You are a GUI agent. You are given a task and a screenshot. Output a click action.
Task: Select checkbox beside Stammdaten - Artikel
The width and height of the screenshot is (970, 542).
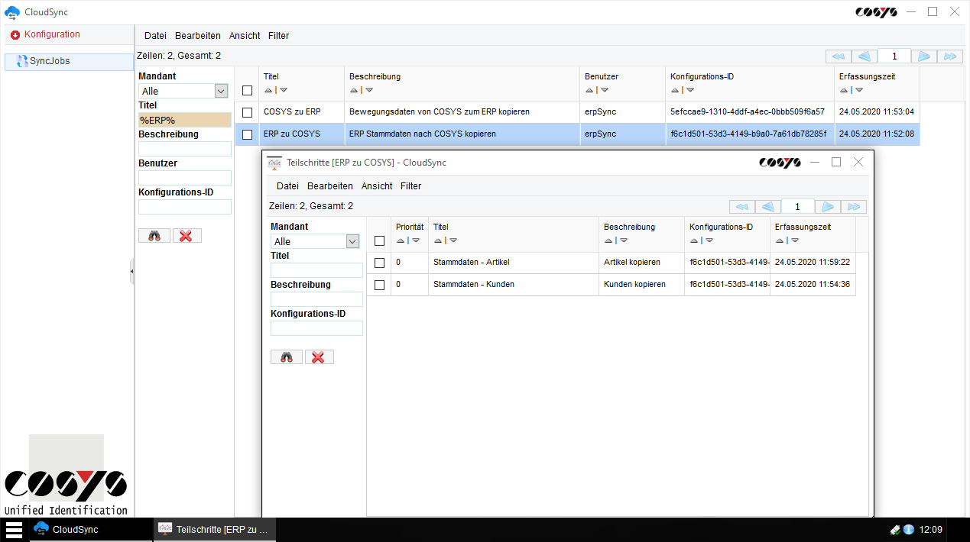(x=379, y=263)
